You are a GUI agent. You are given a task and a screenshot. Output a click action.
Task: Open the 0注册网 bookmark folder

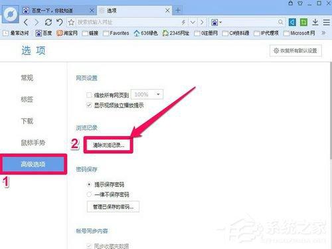point(206,33)
